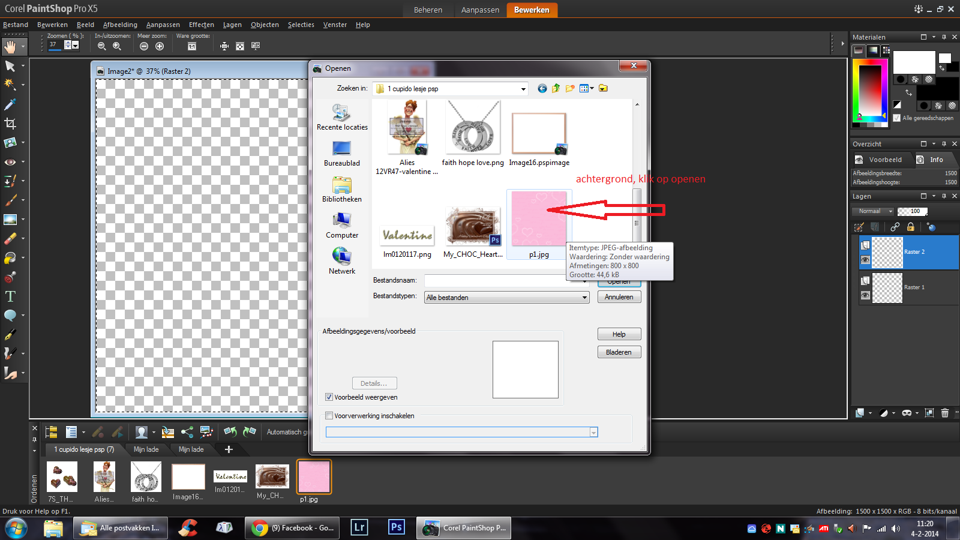Select the Raster 1 layer

(908, 287)
